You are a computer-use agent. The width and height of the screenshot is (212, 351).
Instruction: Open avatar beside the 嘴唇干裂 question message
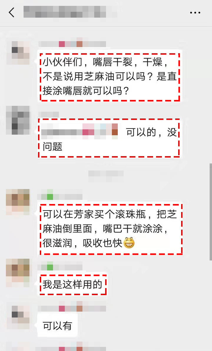[18, 53]
